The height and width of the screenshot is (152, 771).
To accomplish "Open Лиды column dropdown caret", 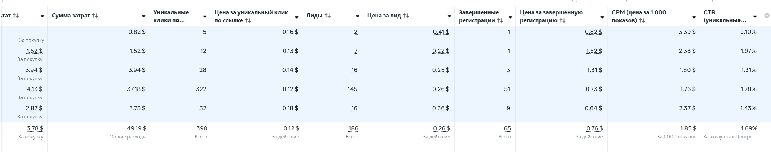I will pyautogui.click(x=357, y=16).
